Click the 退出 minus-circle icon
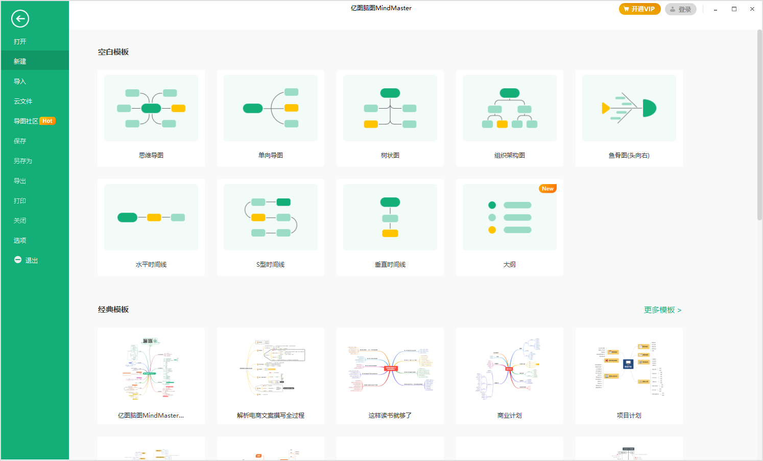This screenshot has height=461, width=763. 18,260
